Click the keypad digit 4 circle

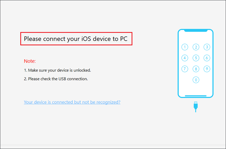(x=185, y=58)
